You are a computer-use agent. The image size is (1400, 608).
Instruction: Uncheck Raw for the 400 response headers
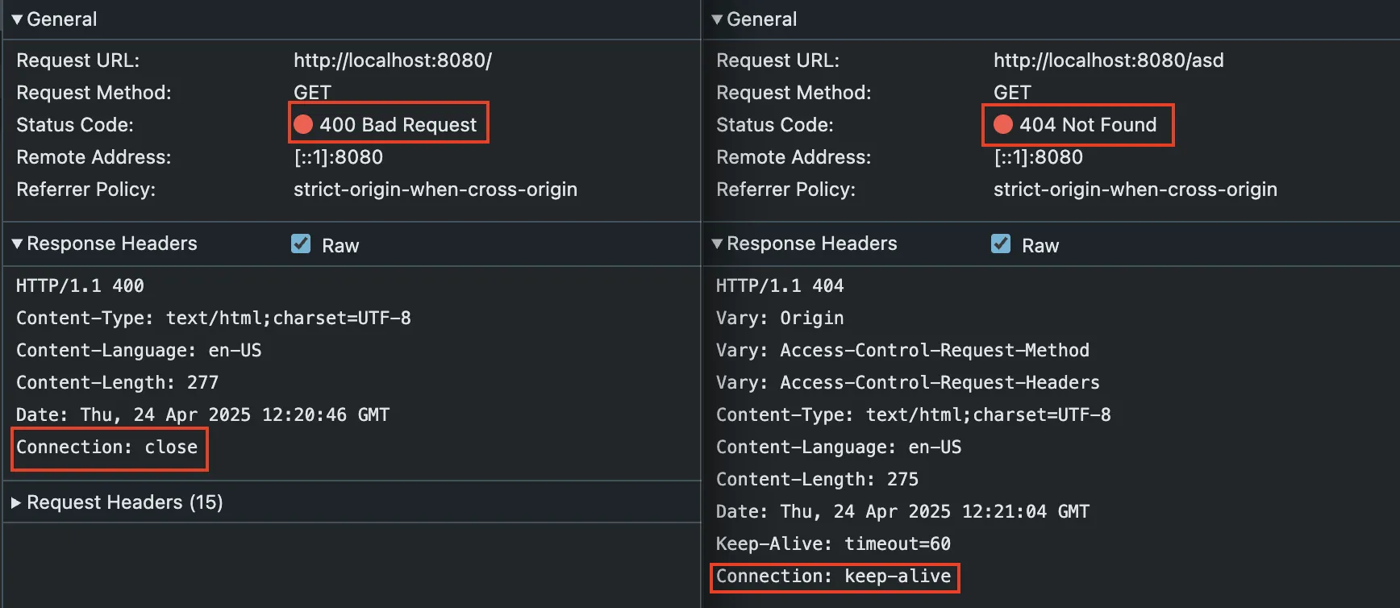coord(301,244)
